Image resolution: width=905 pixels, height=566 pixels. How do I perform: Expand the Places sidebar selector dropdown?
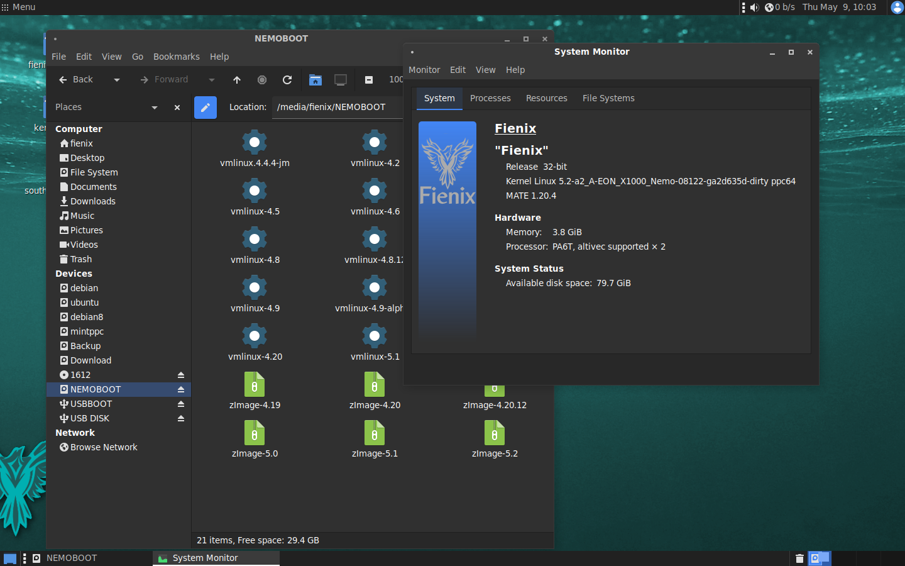tap(155, 108)
